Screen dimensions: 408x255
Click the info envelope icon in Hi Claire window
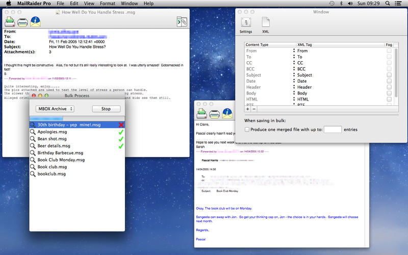[227, 113]
